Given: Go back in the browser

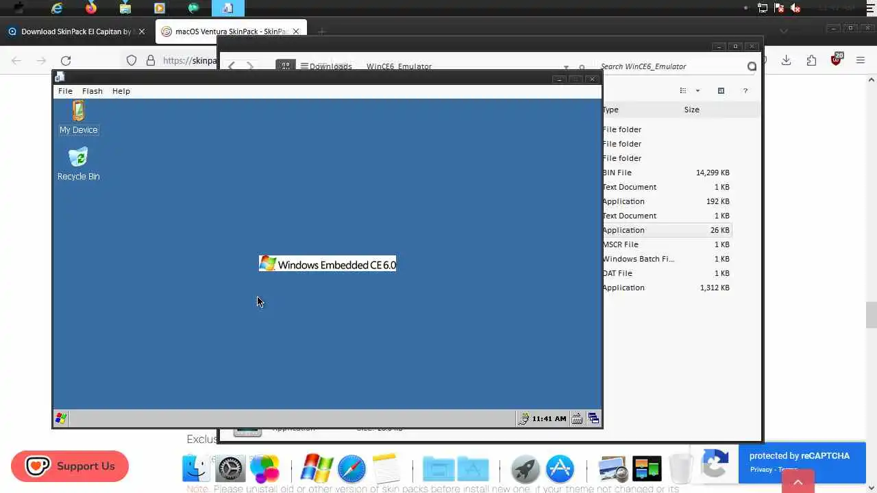Looking at the screenshot, I should 16,60.
